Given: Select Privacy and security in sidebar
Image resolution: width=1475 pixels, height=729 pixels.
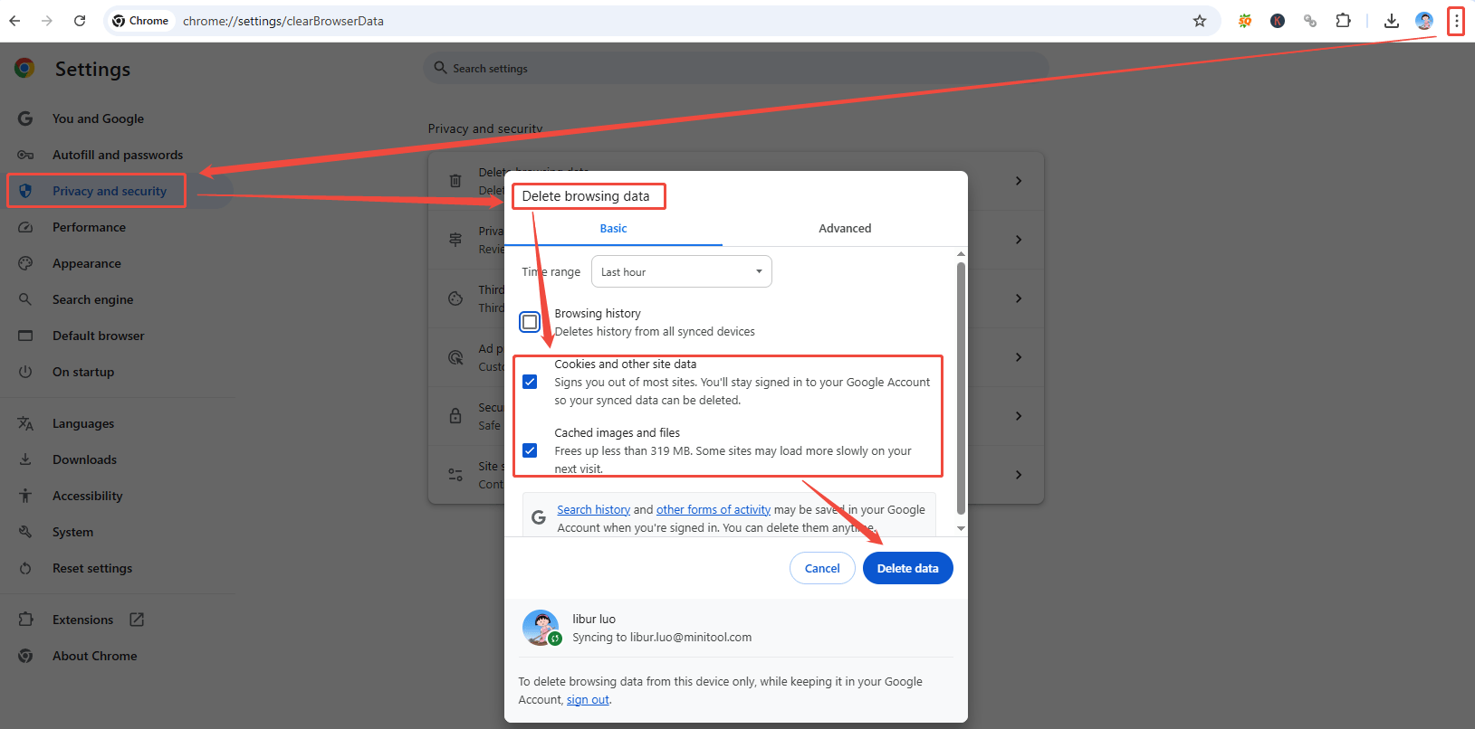Looking at the screenshot, I should coord(110,191).
